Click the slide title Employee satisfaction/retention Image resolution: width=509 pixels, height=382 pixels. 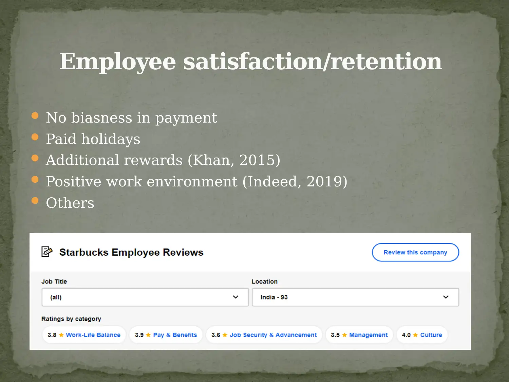pyautogui.click(x=251, y=61)
